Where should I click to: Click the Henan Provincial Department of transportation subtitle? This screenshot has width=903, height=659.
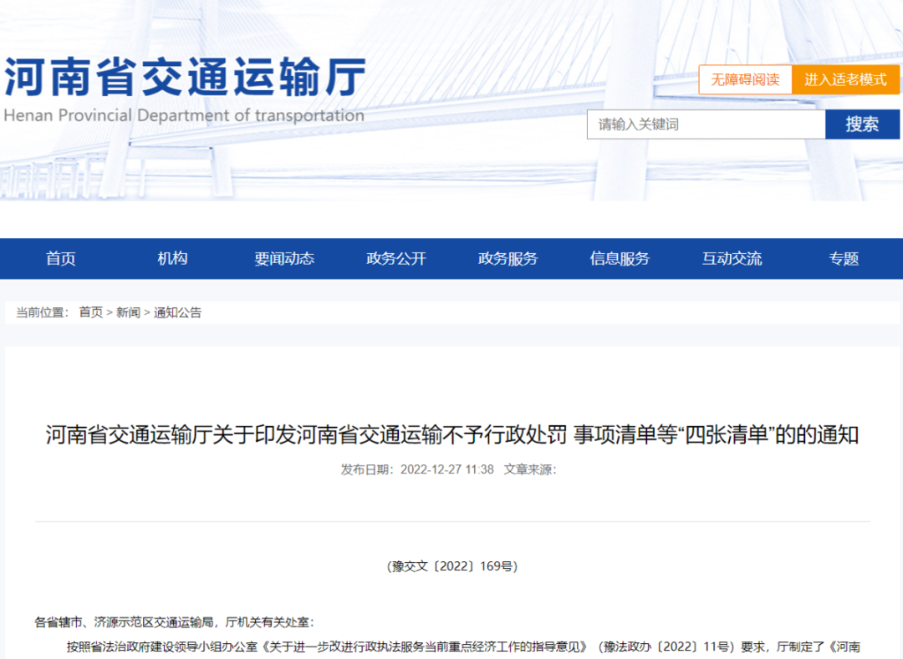coord(184,115)
